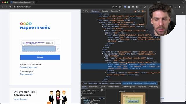Close the DevTools panel with the X
The image size is (186, 104).
(x=183, y=12)
